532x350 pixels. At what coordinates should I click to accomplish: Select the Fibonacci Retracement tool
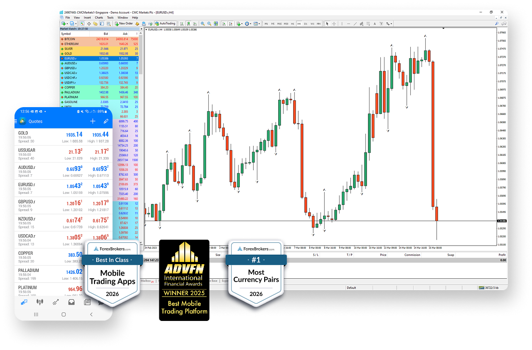pos(368,24)
